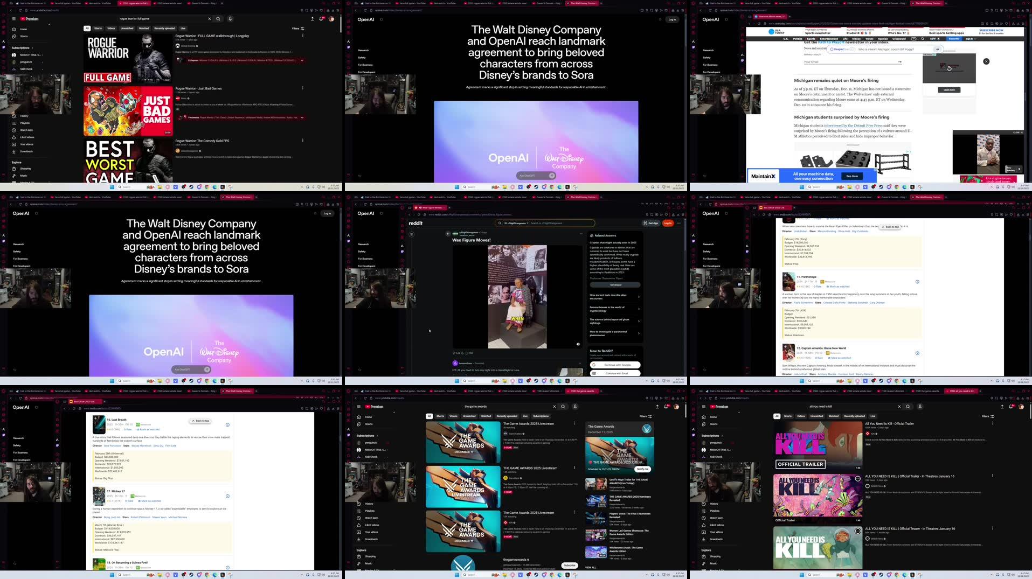
Task: Start a voice search with the microphone icon
Action: [230, 19]
